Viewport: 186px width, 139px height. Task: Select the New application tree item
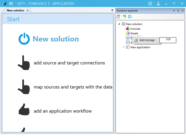[140, 47]
